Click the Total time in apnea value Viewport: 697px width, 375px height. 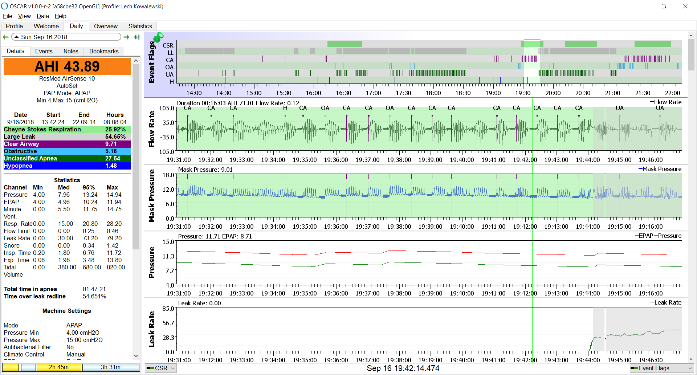(94, 289)
